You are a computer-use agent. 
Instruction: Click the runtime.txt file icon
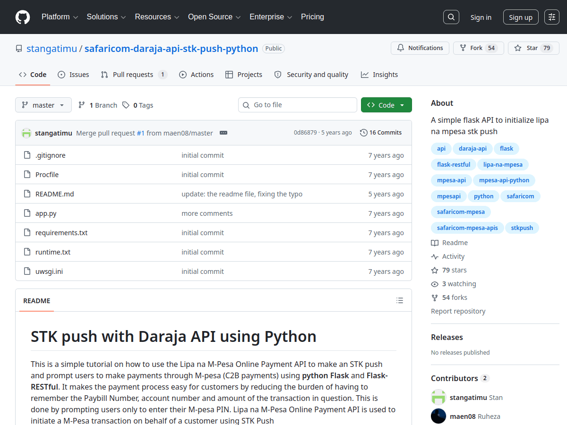click(27, 252)
